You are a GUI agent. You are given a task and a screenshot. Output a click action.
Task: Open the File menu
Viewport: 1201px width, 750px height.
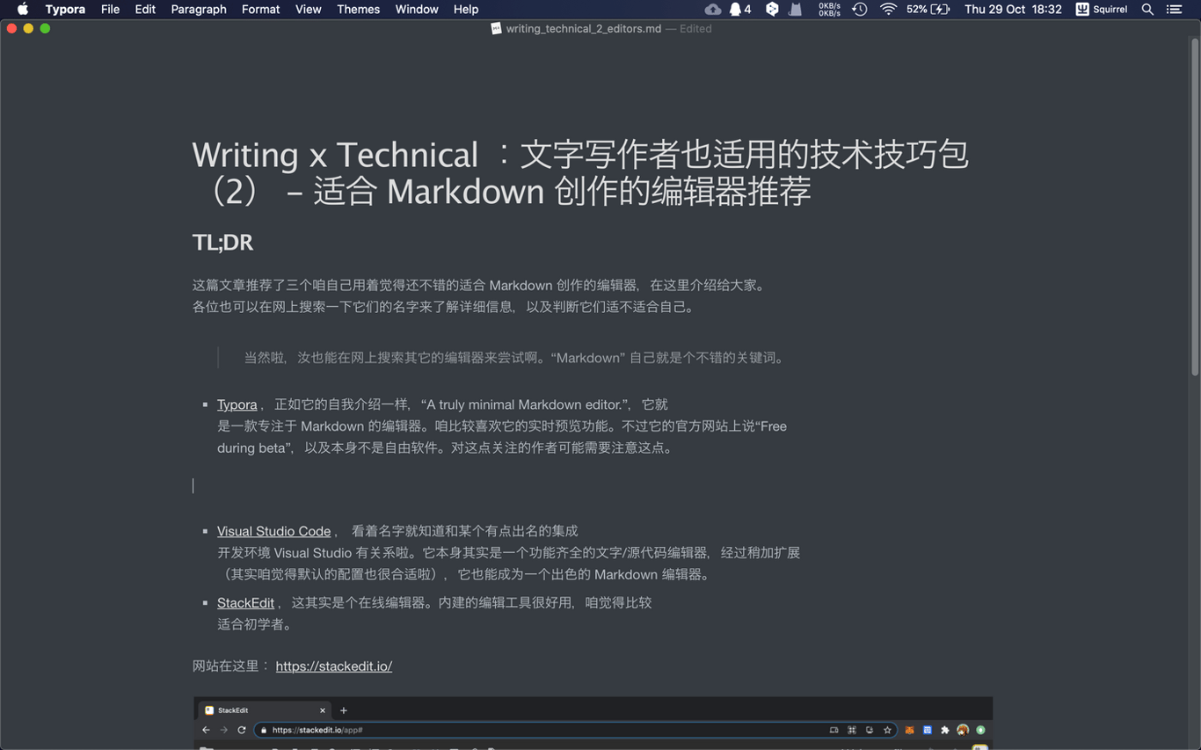[x=110, y=9]
